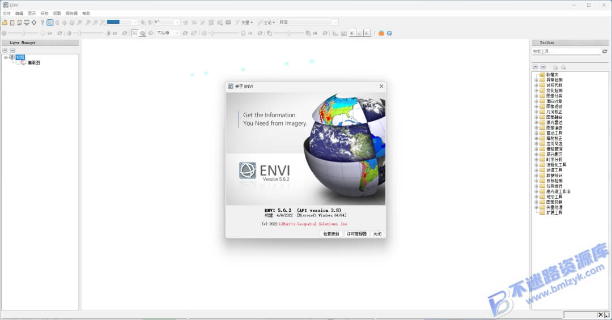Open the 显示 menu
The height and width of the screenshot is (320, 612).
point(32,13)
